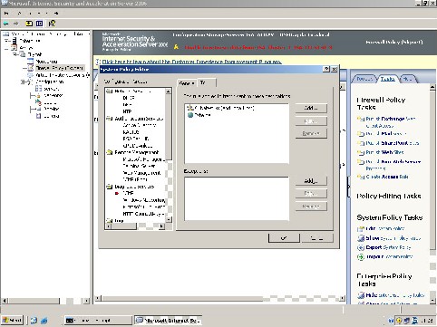The height and width of the screenshot is (327, 437).
Task: Click the Edit System Policy task icon
Action: click(x=361, y=228)
